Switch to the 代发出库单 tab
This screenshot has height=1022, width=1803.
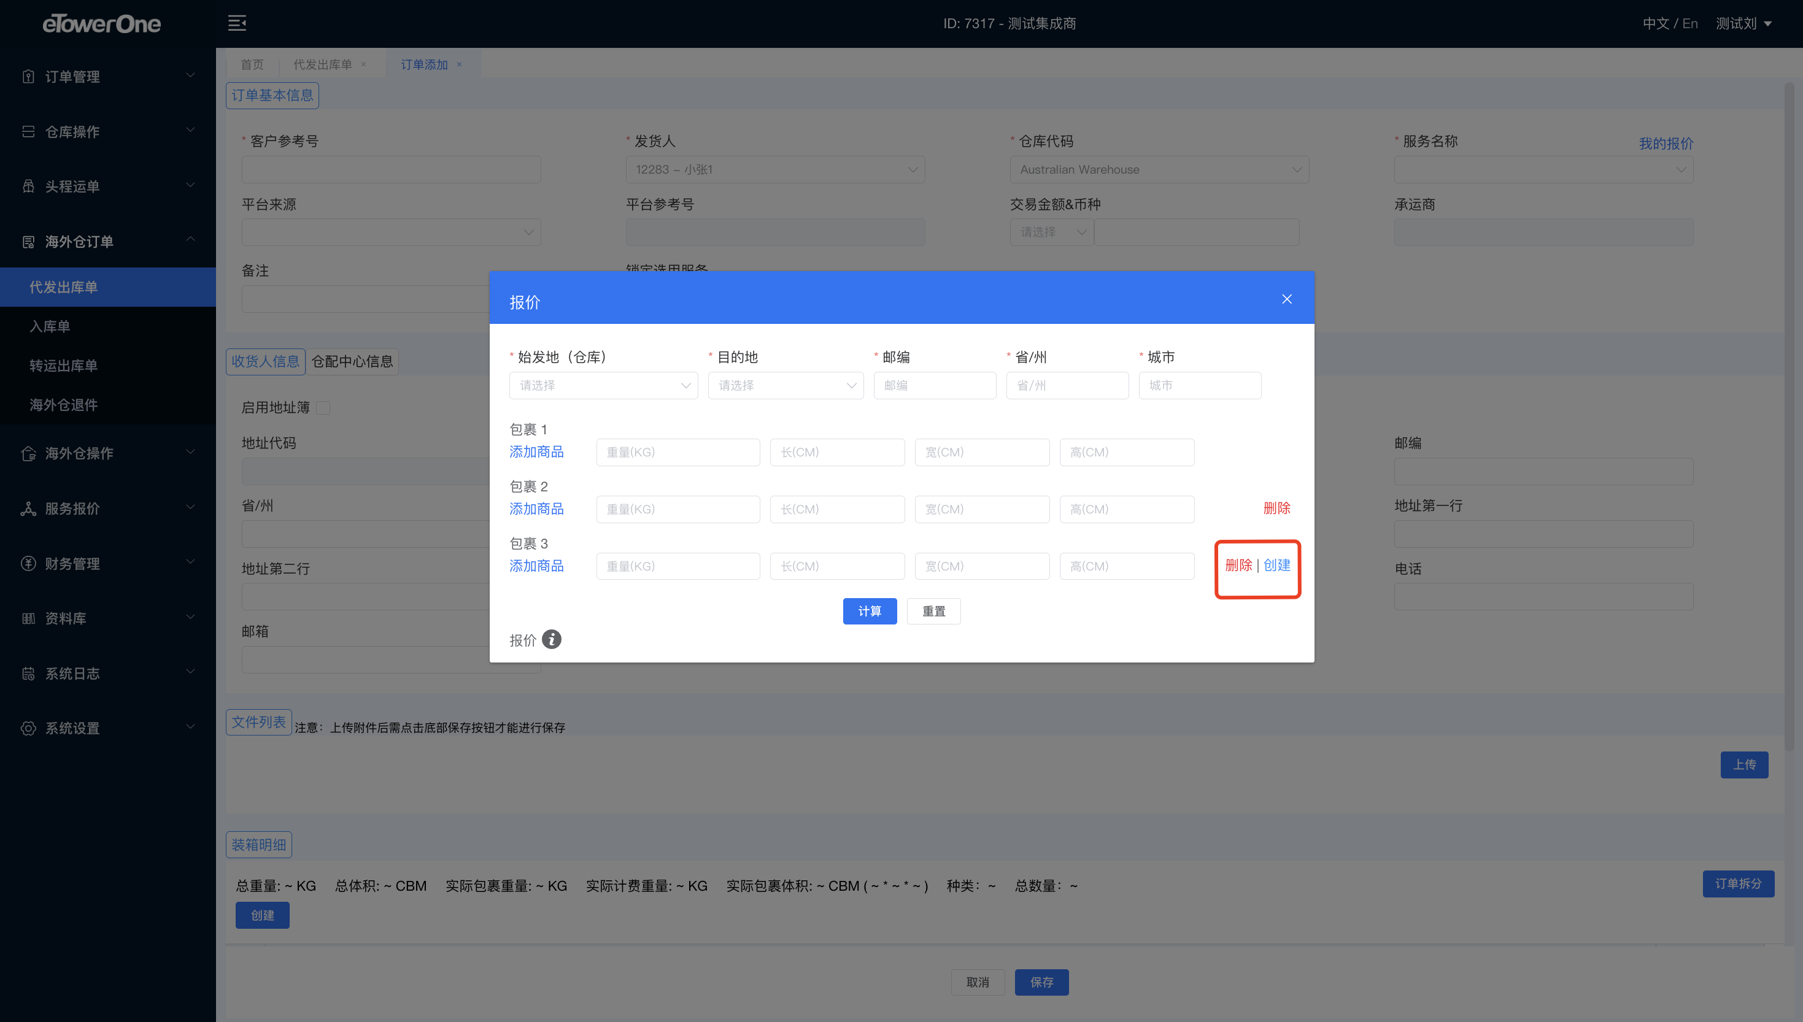coord(323,64)
